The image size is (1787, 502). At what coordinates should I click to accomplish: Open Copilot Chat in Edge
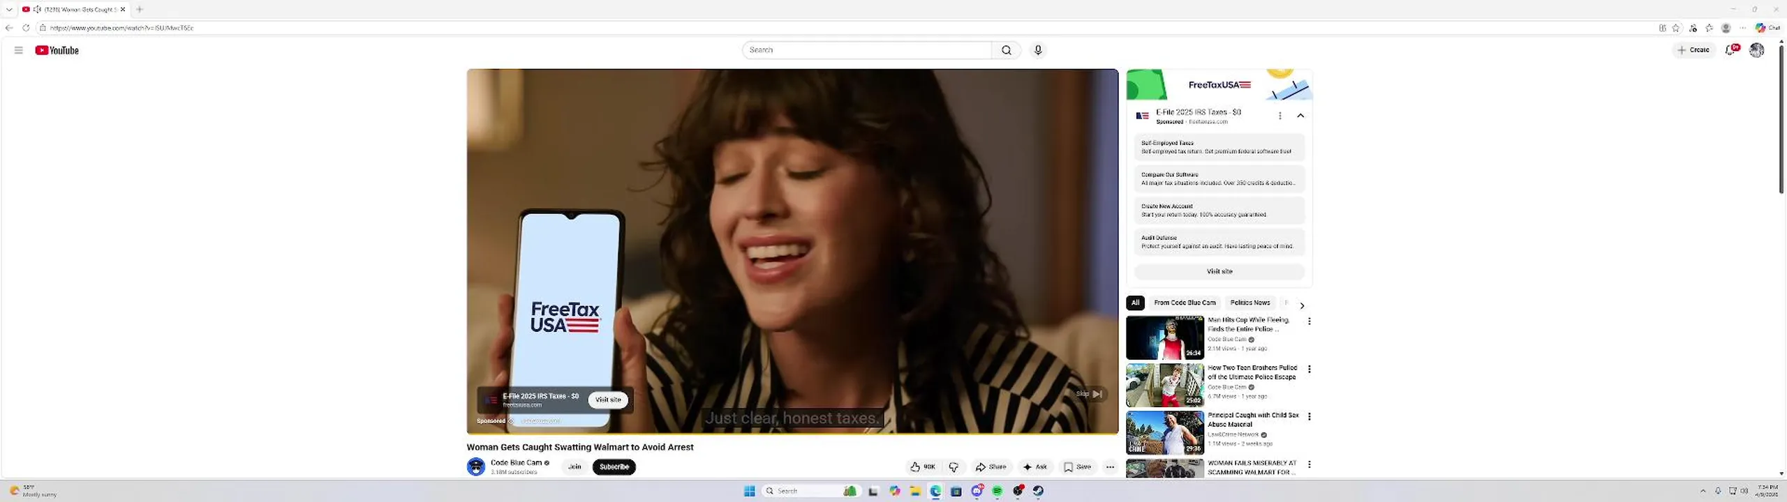1768,28
